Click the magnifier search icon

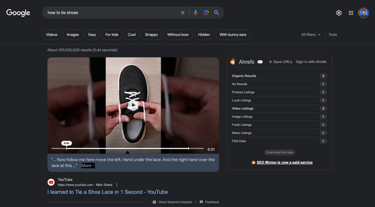coord(216,13)
